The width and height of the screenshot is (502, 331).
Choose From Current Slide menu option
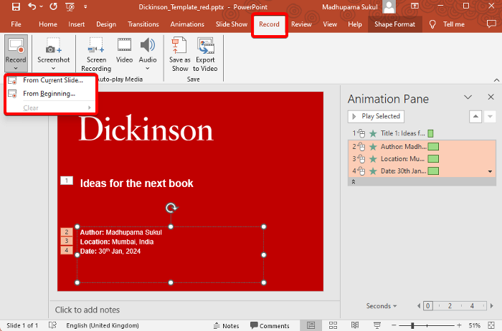[x=52, y=80]
